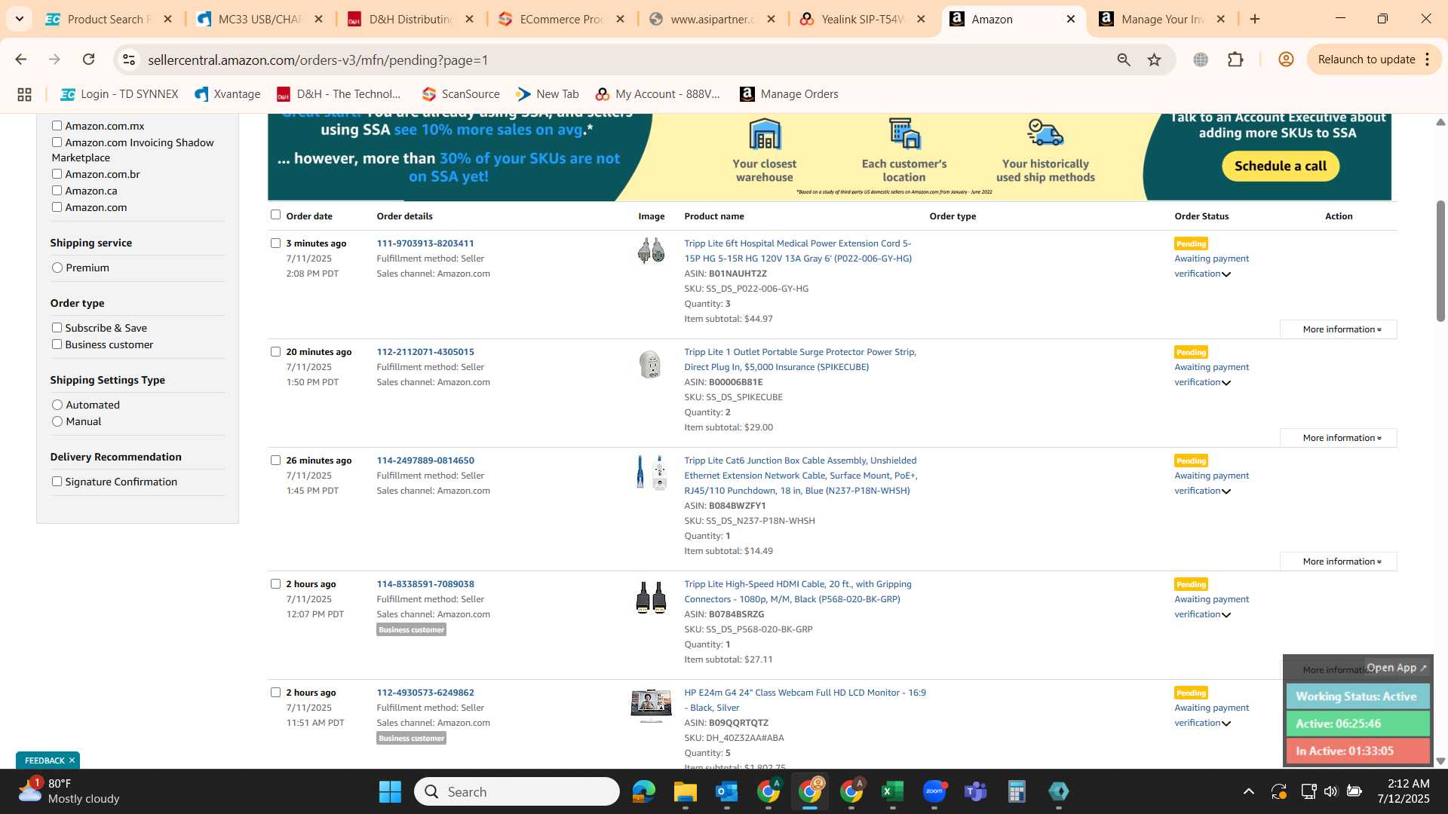1448x814 pixels.
Task: Click the Schedule a call button
Action: pyautogui.click(x=1280, y=166)
